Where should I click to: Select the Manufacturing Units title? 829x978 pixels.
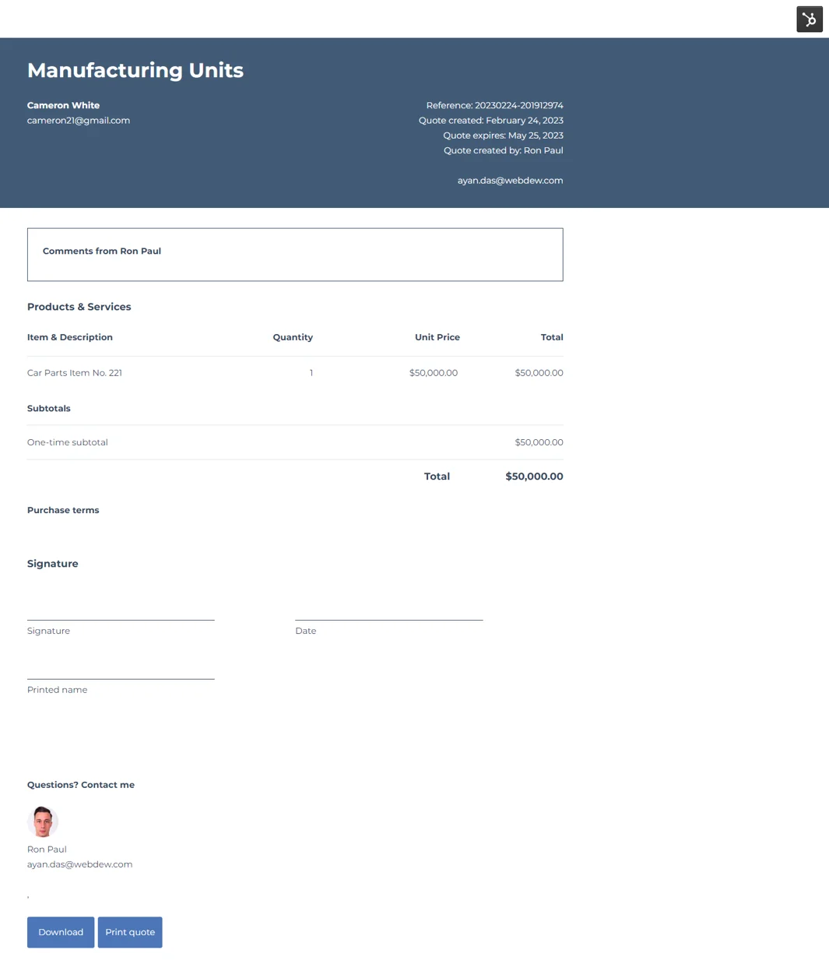click(135, 70)
